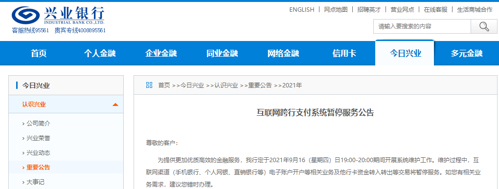Click the Industrial Bank logo
Image resolution: width=499 pixels, height=189 pixels.
(58, 16)
